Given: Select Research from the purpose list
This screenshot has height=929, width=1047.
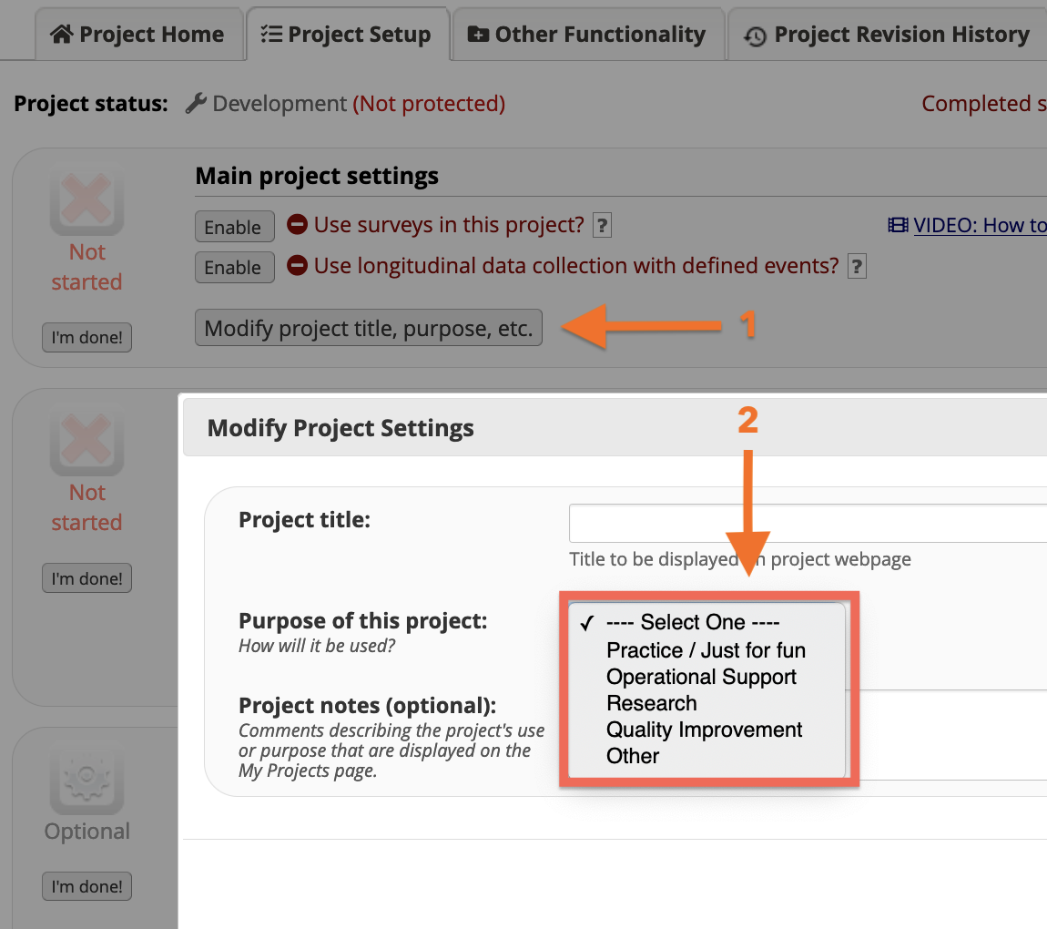Looking at the screenshot, I should tap(652, 703).
